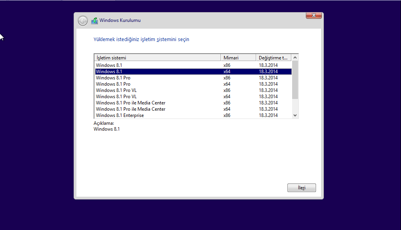Image resolution: width=401 pixels, height=230 pixels.
Task: Click the scrollbar up arrow
Action: [295, 57]
